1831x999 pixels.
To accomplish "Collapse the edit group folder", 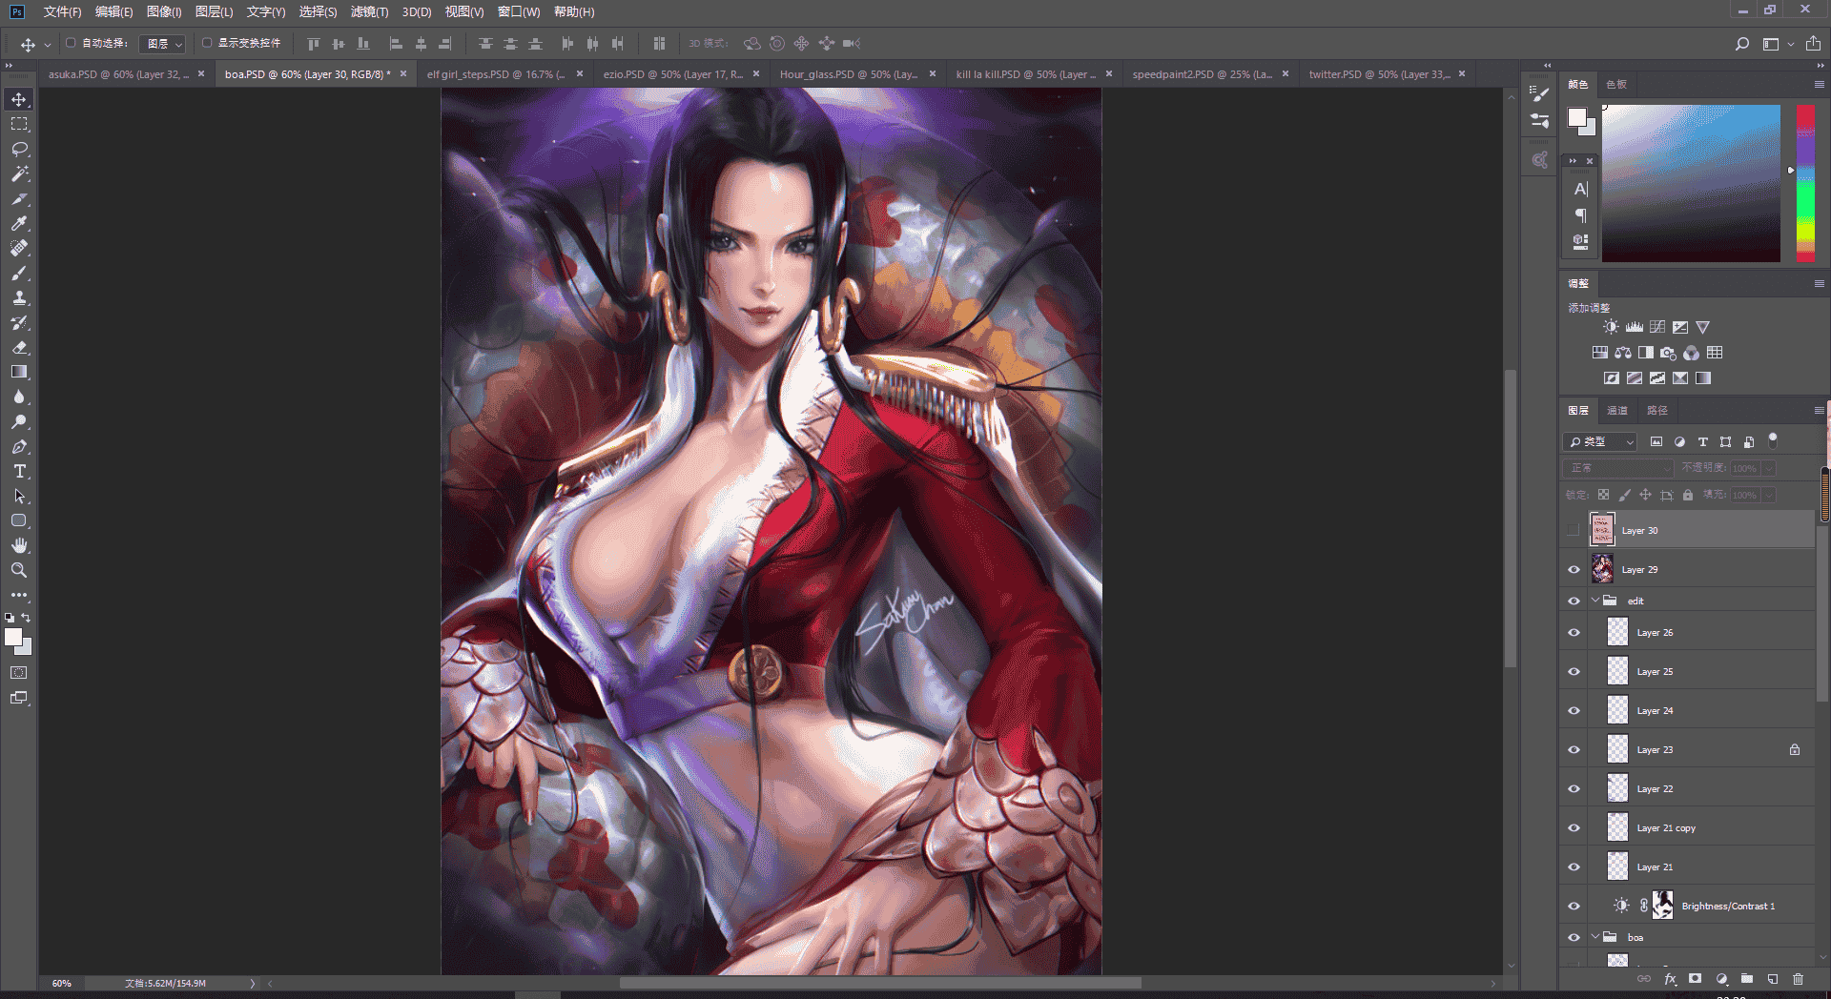I will tap(1595, 601).
